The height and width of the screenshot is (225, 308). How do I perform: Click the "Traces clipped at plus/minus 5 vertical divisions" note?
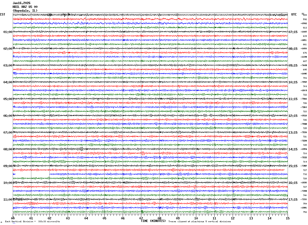200,221
